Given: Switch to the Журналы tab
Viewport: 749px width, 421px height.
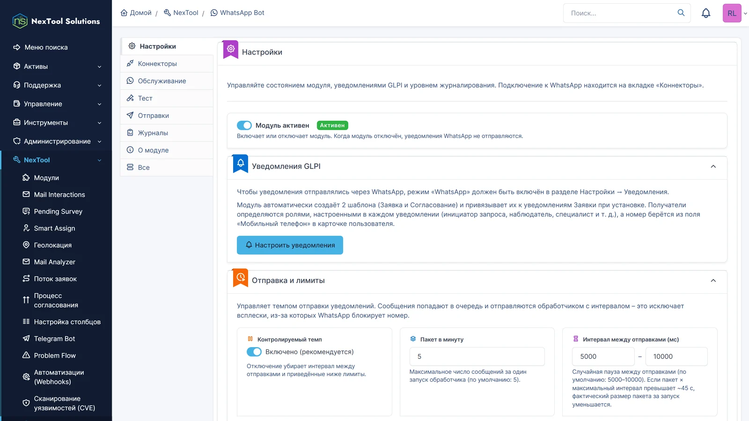Looking at the screenshot, I should pyautogui.click(x=167, y=133).
